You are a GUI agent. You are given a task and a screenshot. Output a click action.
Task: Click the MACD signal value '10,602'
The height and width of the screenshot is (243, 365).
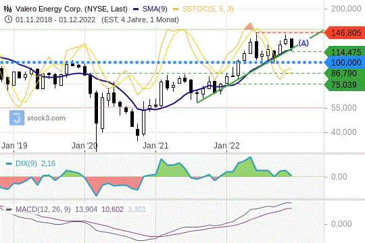coord(112,209)
